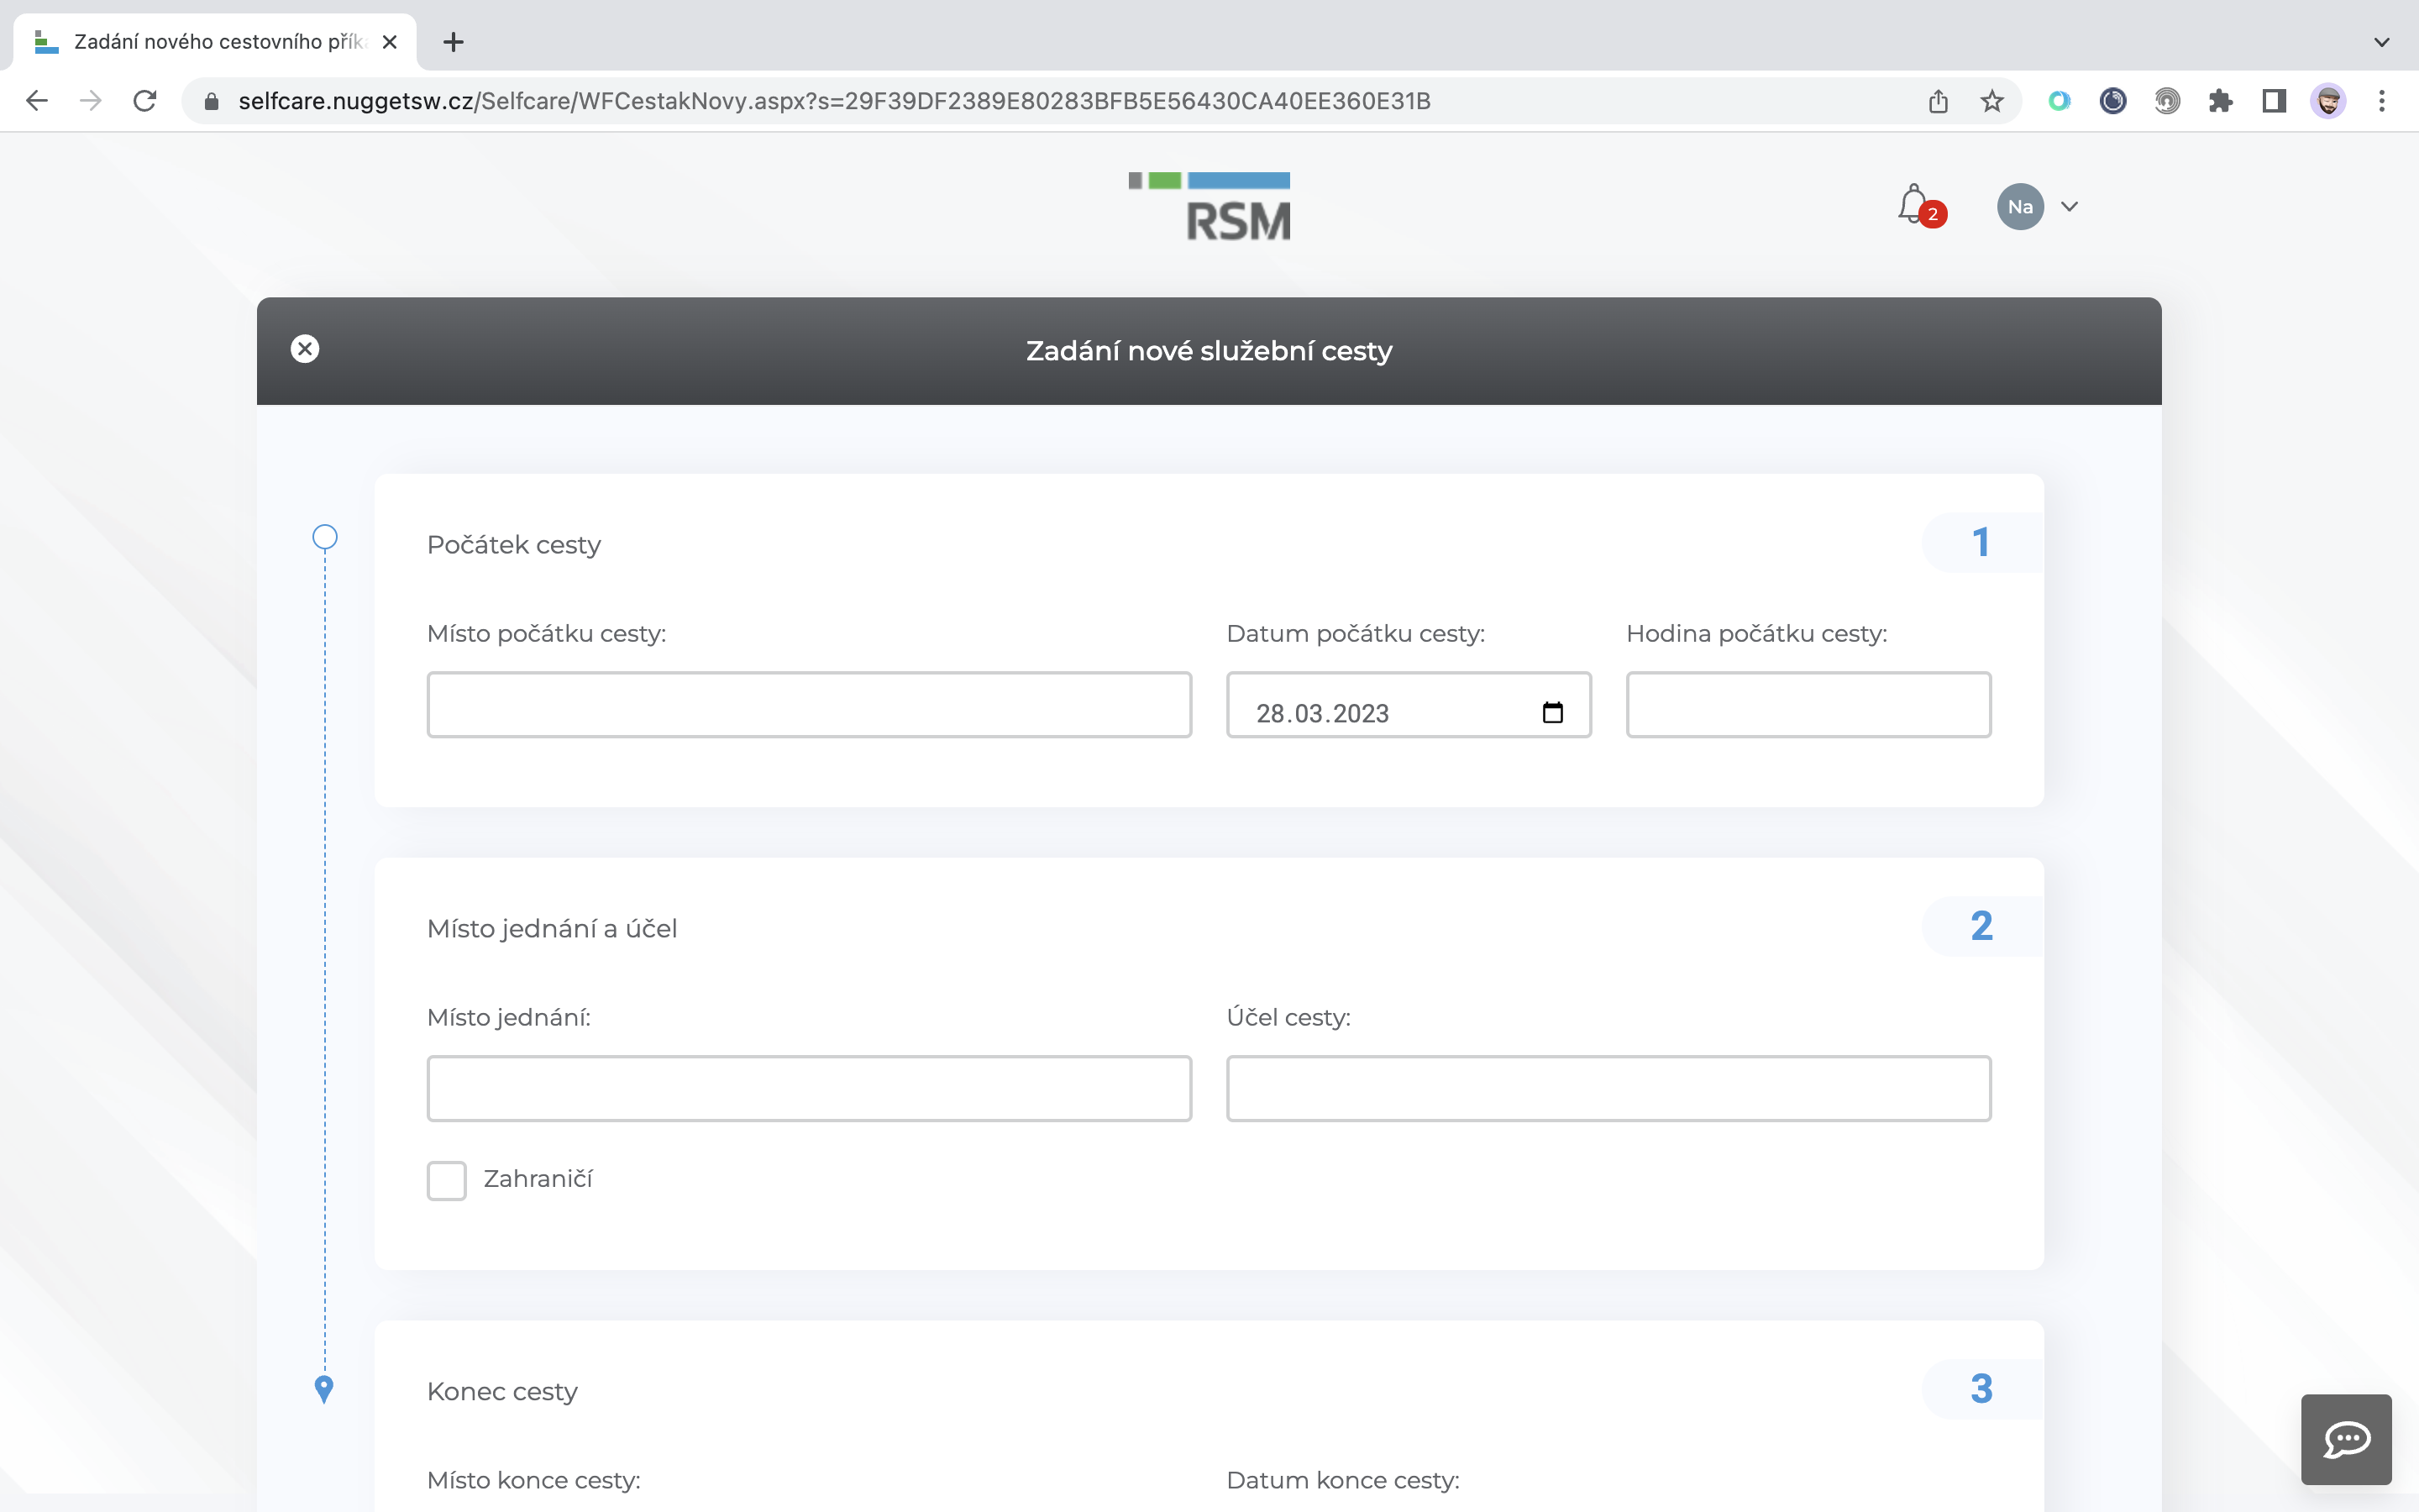Click the step 3 number badge

click(1981, 1389)
